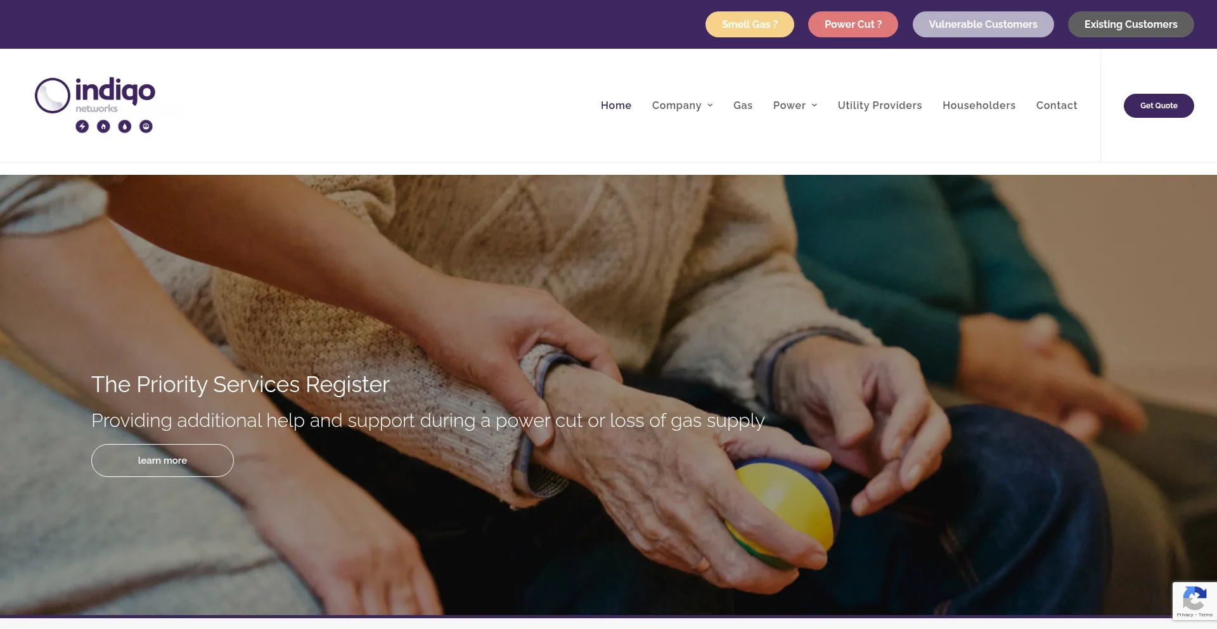The width and height of the screenshot is (1217, 629).
Task: Click the red Power Cut button
Action: [853, 24]
